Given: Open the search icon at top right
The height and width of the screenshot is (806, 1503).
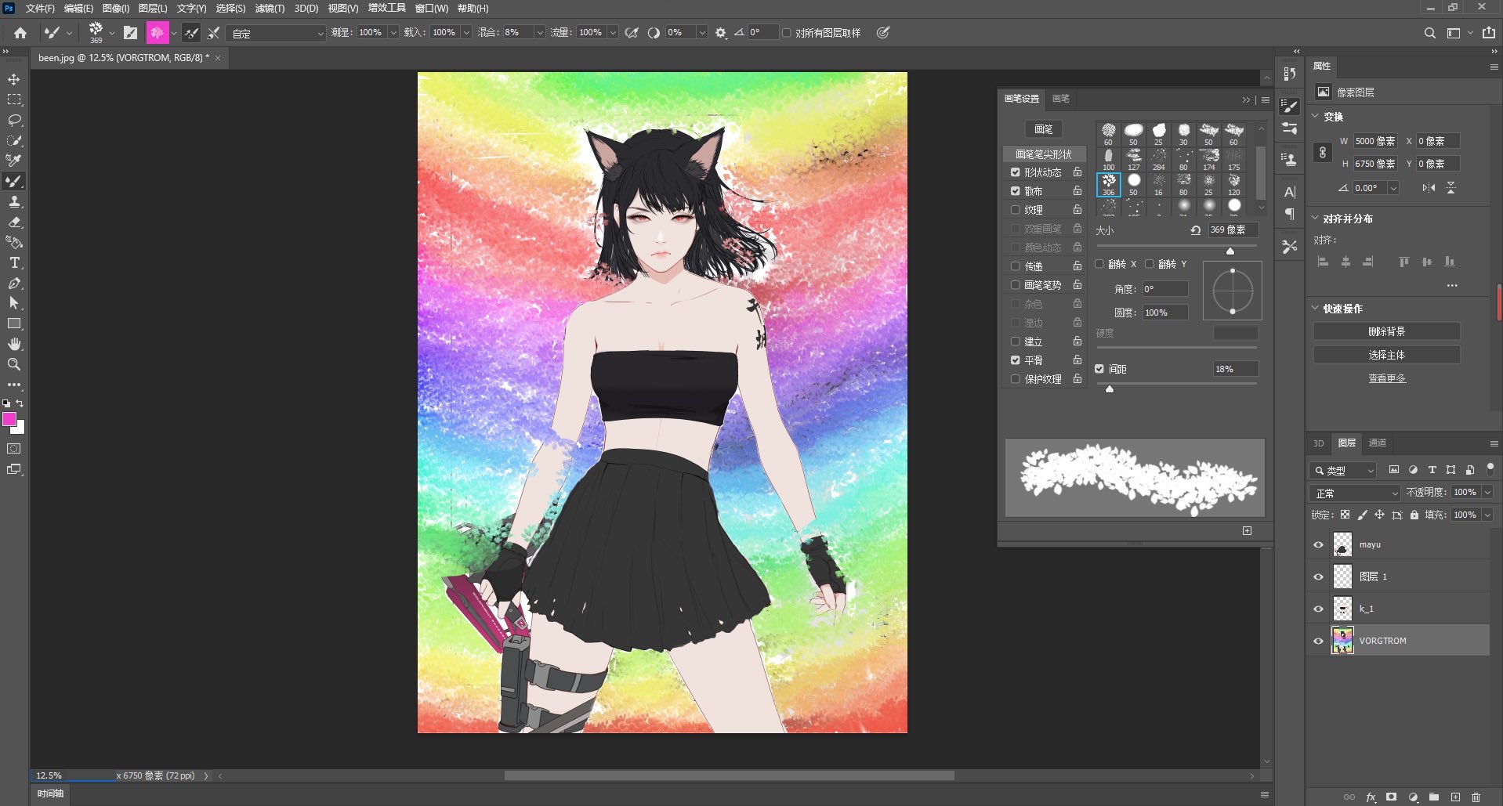Looking at the screenshot, I should (x=1429, y=33).
